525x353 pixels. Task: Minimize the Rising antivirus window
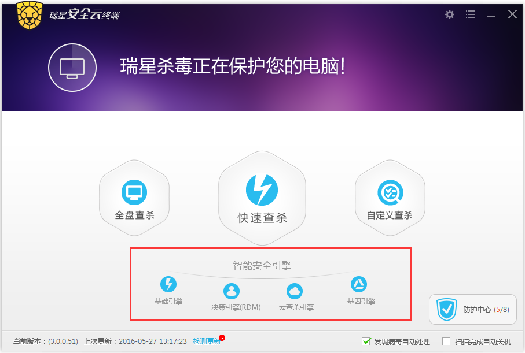pos(491,15)
